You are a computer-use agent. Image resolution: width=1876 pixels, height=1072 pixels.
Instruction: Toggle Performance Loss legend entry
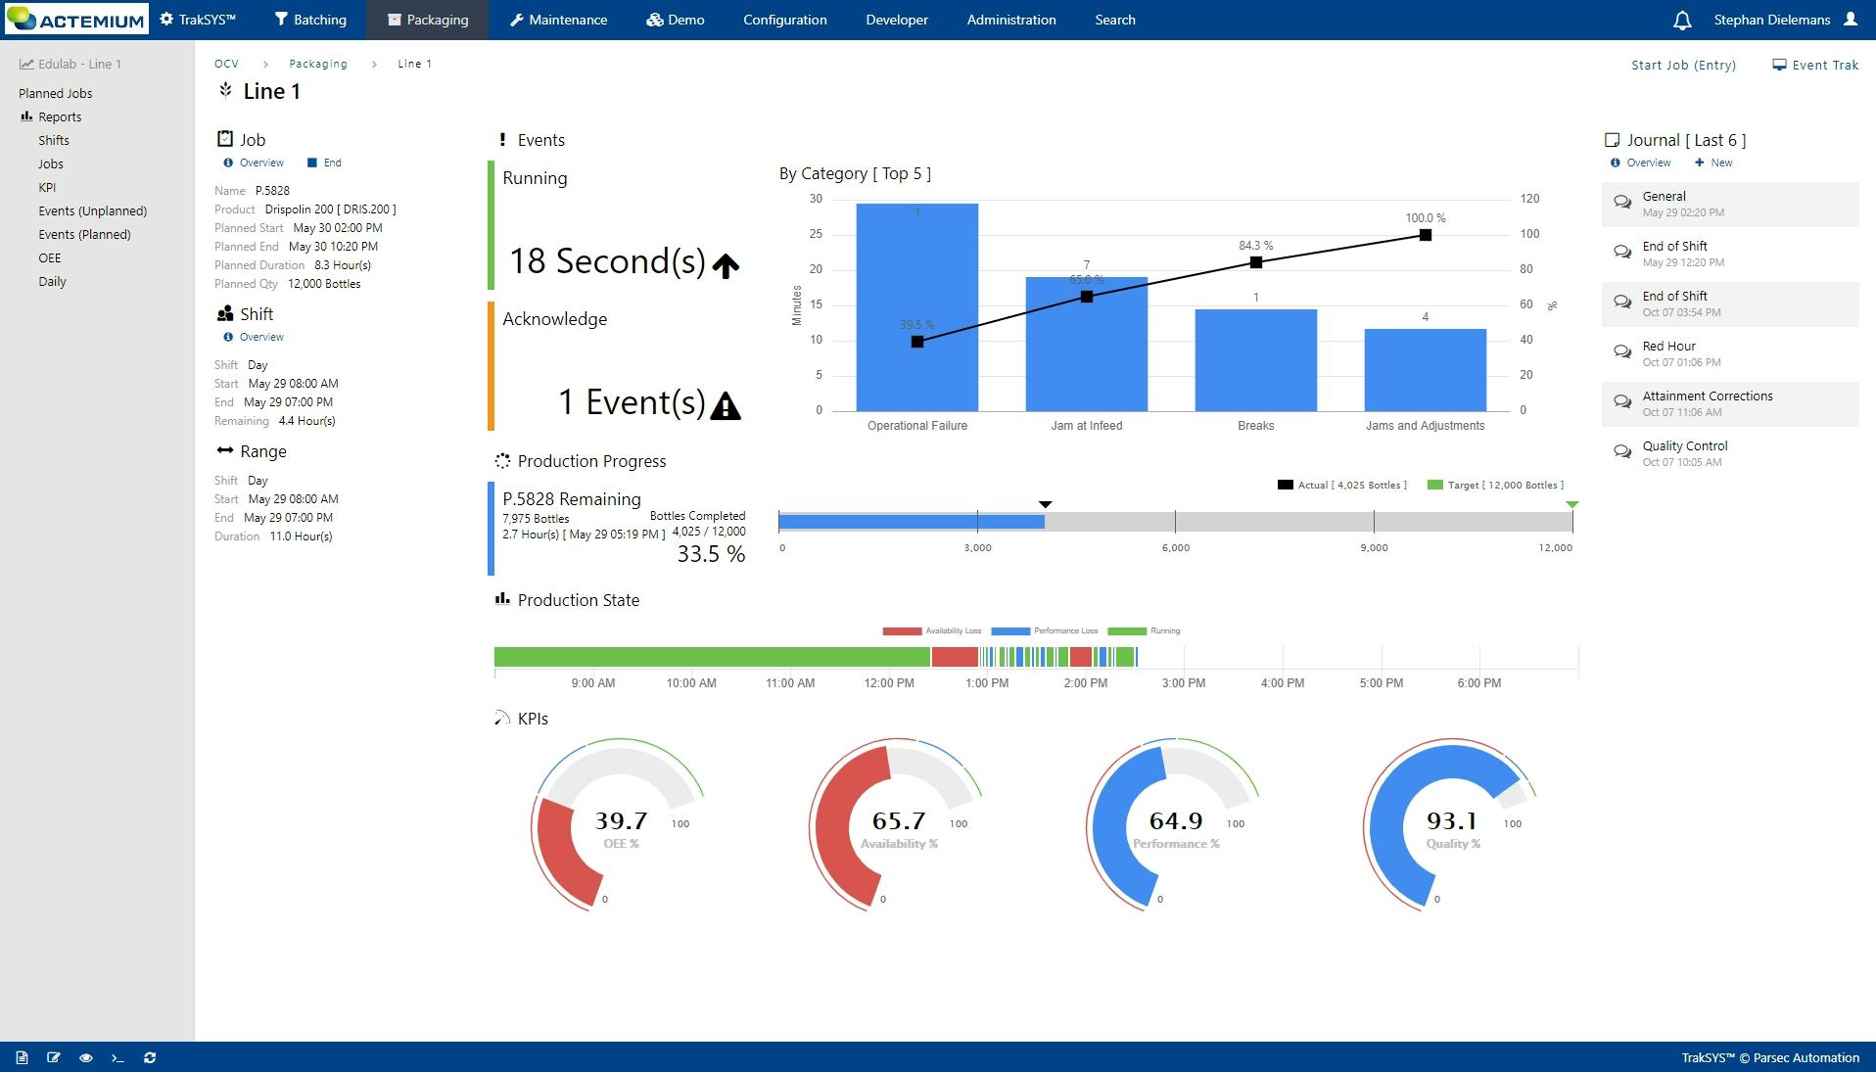coord(1044,631)
